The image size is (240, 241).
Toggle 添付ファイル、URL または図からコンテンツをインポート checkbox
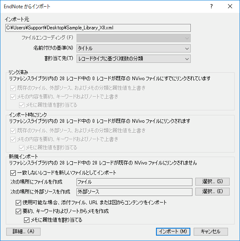pos(18,203)
